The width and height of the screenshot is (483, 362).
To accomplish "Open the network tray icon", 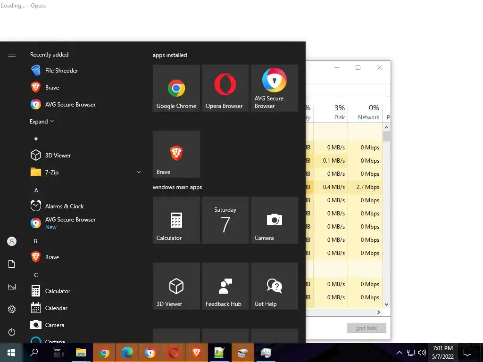I will 411,353.
